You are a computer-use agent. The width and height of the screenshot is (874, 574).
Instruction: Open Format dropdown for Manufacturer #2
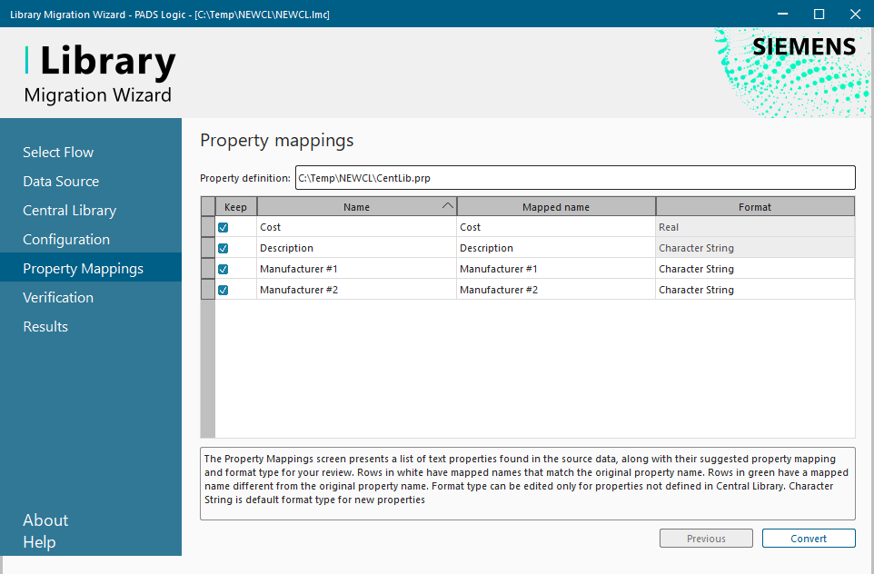tap(754, 290)
